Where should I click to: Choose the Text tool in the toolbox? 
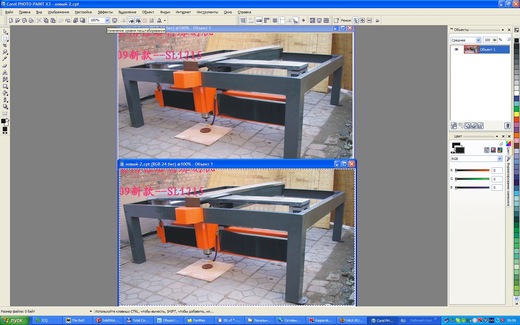(x=5, y=72)
